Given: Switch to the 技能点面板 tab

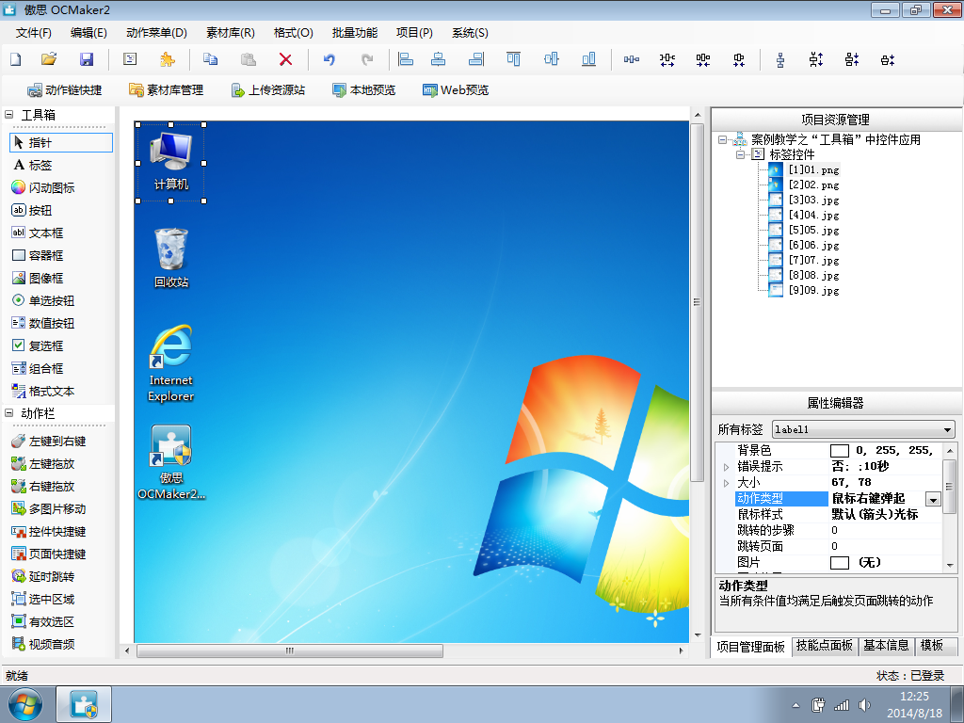Looking at the screenshot, I should coord(825,646).
